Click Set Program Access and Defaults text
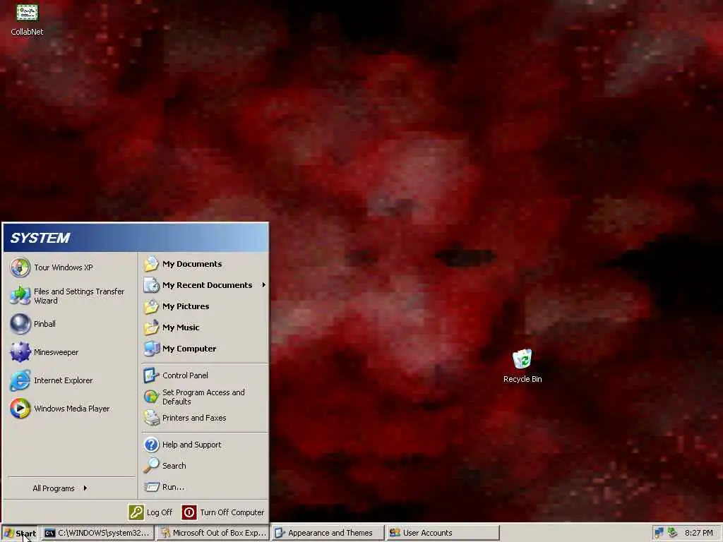The image size is (723, 542). click(x=203, y=397)
